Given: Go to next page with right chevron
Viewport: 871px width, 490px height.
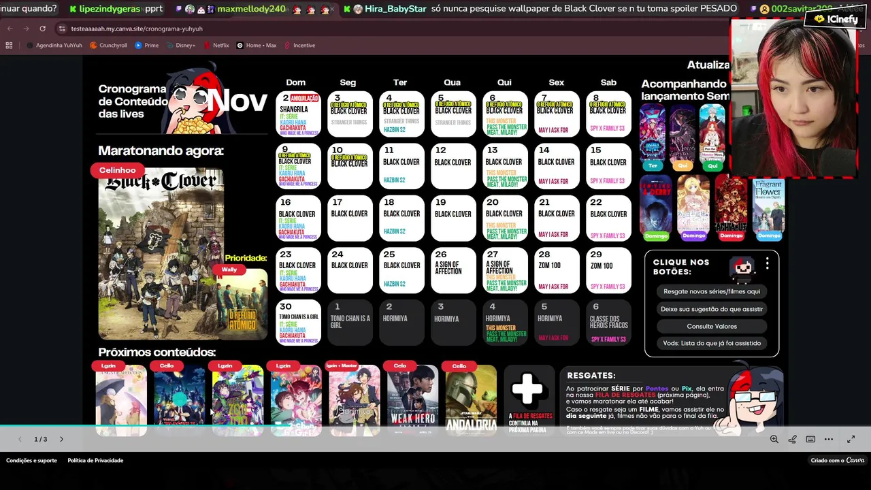Looking at the screenshot, I should tap(61, 439).
